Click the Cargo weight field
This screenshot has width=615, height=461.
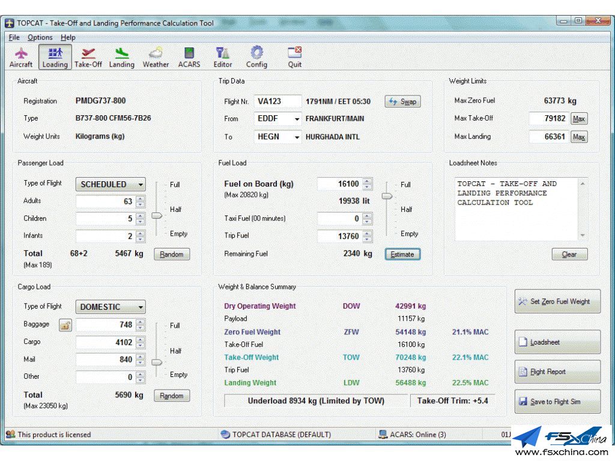(x=105, y=343)
